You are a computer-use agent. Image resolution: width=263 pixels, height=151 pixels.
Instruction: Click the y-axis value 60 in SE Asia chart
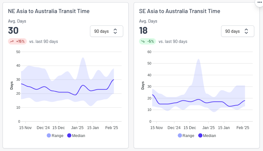(x=149, y=52)
